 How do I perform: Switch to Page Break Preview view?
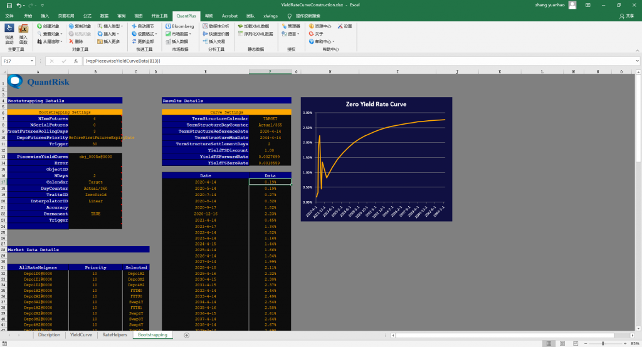pyautogui.click(x=576, y=343)
